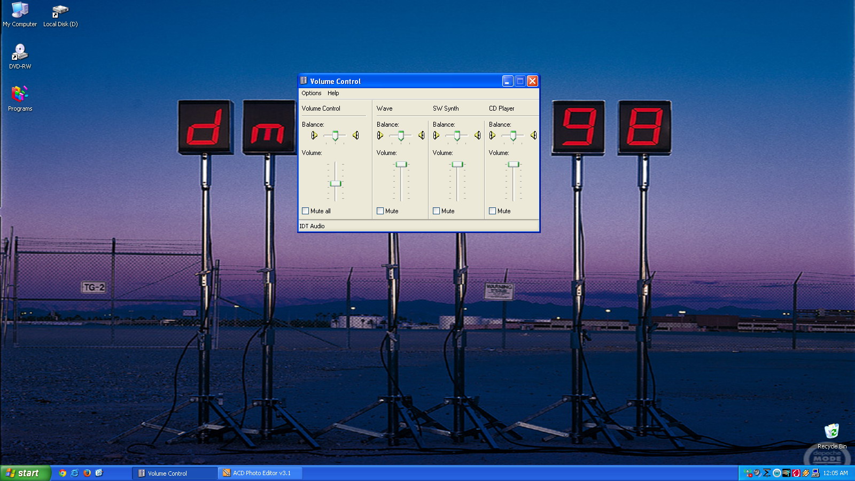Mute the SW Synth channel
This screenshot has width=855, height=481.
(x=437, y=211)
